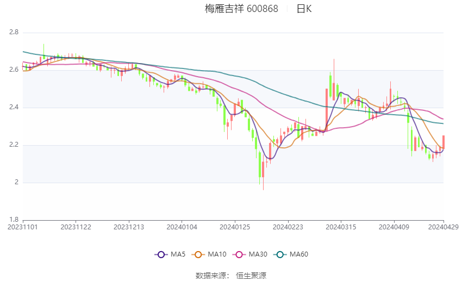
Task: Click the 20231122 x-axis date label
Action: tap(76, 227)
